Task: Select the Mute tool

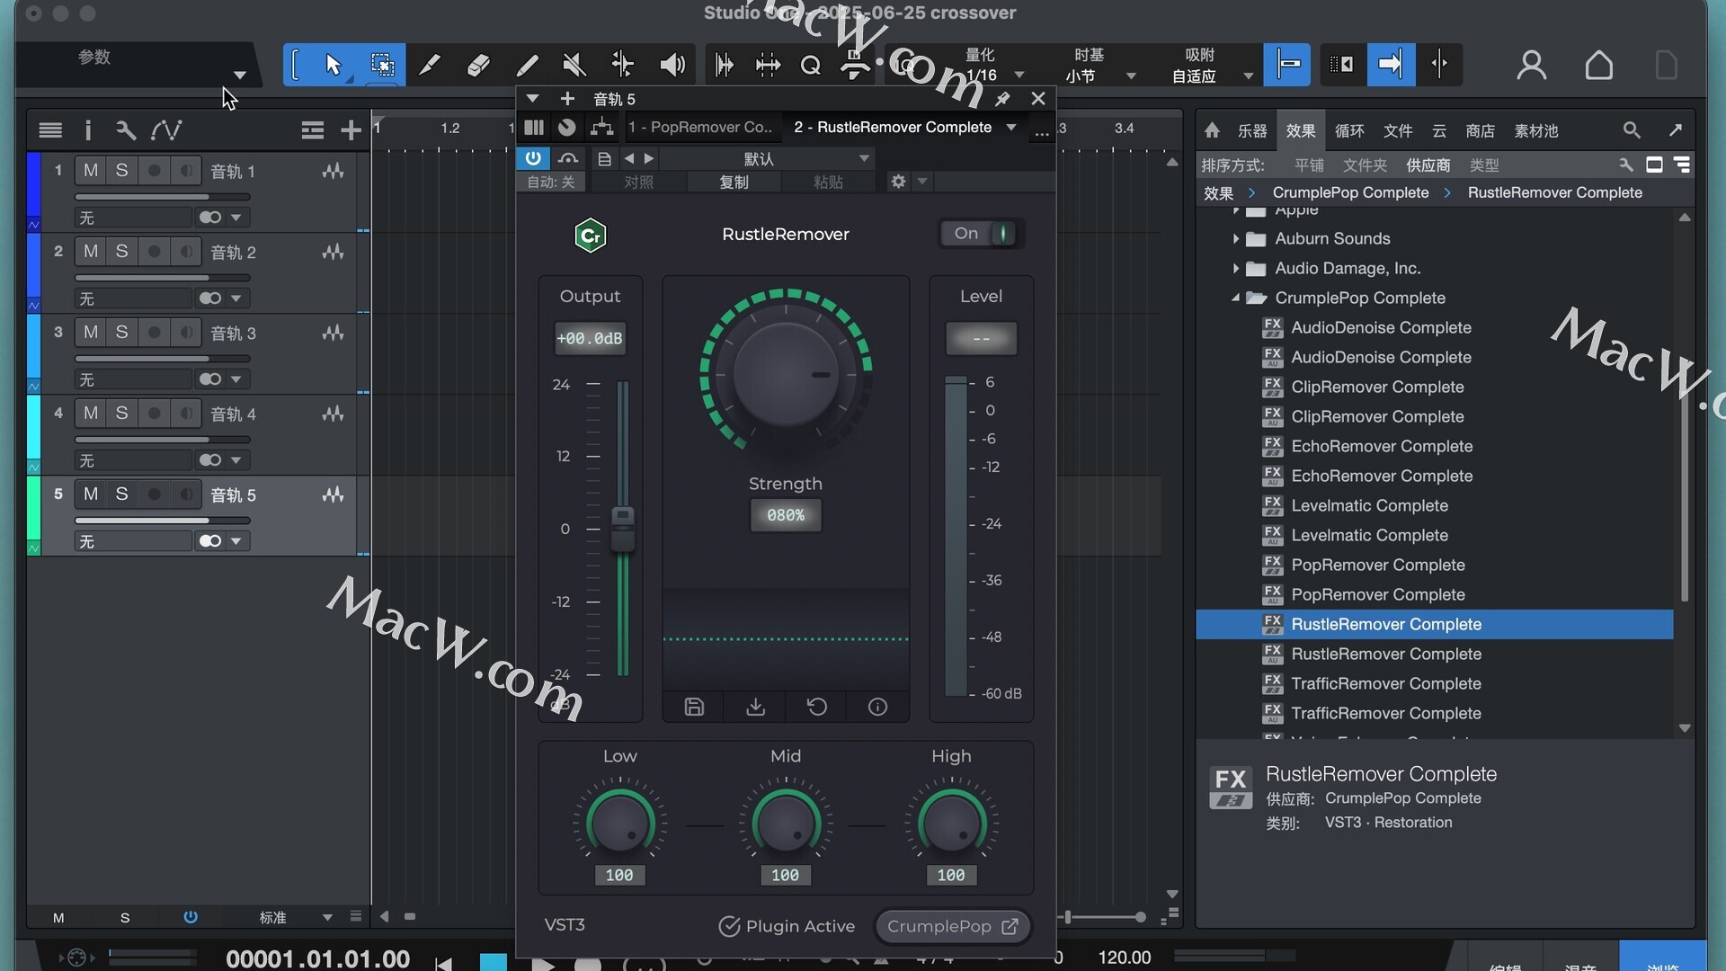Action: pos(574,65)
